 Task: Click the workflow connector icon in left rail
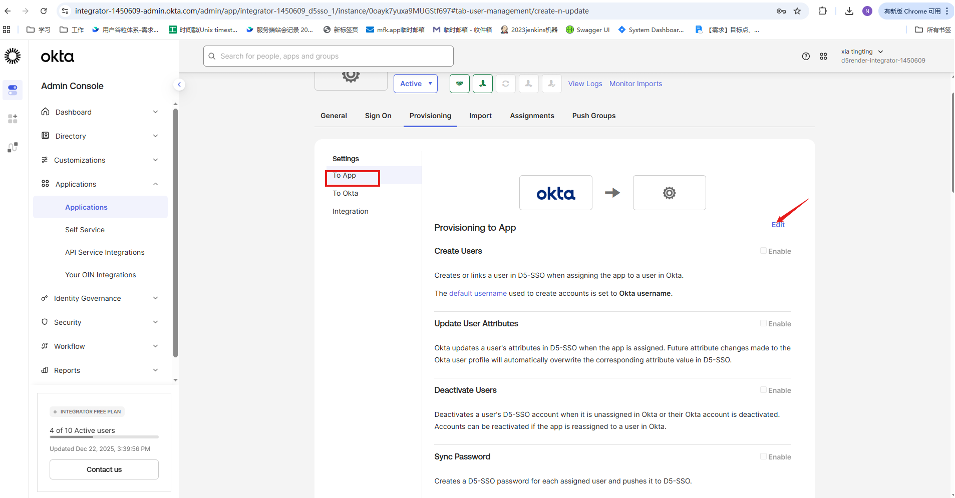click(13, 147)
